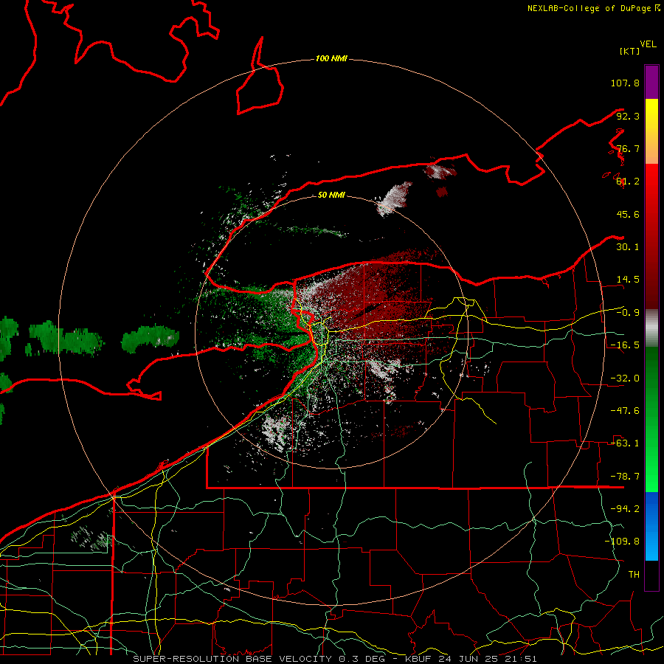664x664 pixels.
Task: Click the 50 NMI range ring label
Action: (x=331, y=195)
